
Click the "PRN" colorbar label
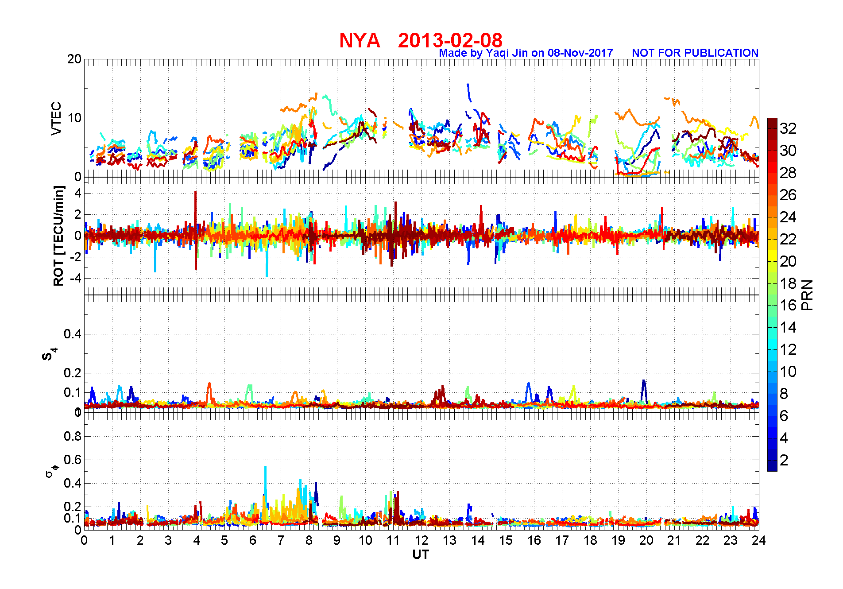[x=808, y=295]
